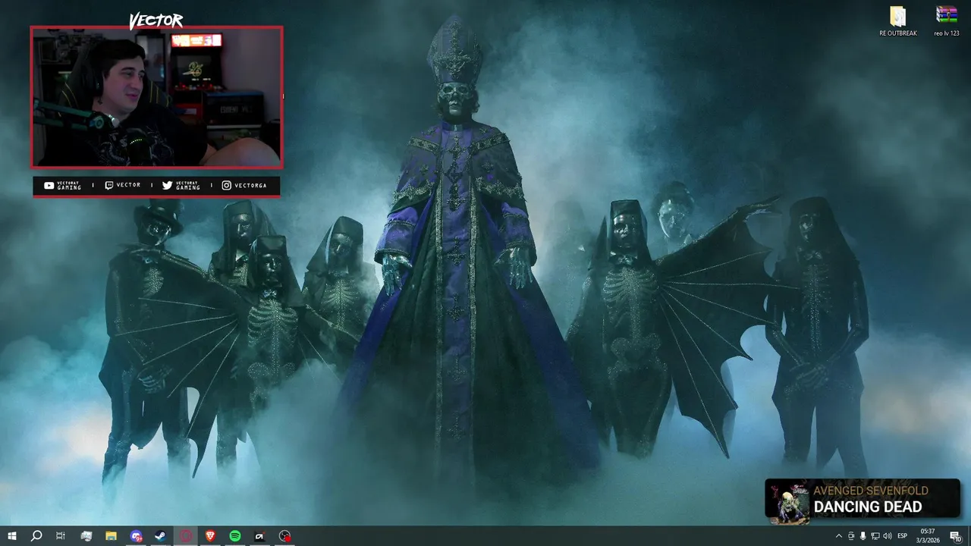Click DANCING DEAD song title
971x546 pixels.
coord(868,507)
